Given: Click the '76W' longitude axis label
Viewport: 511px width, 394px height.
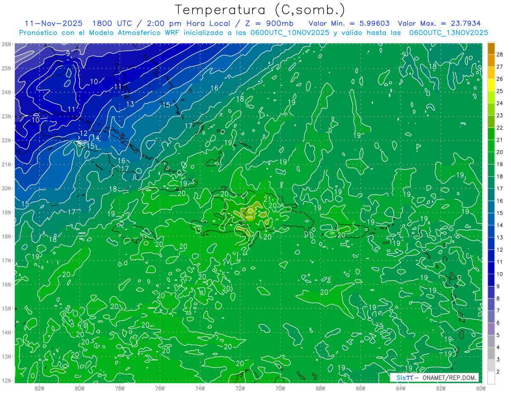Looking at the screenshot, I should [160, 388].
